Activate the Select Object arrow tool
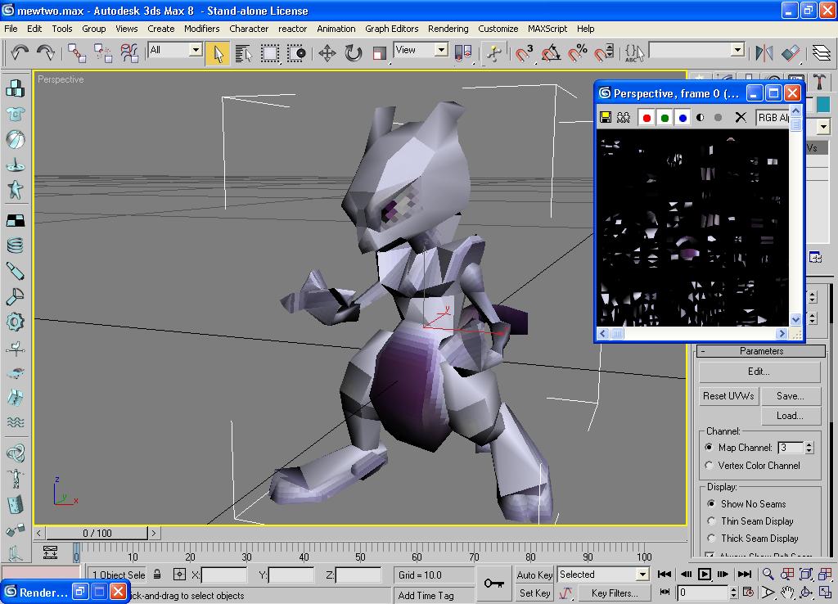The image size is (838, 604). [218, 53]
